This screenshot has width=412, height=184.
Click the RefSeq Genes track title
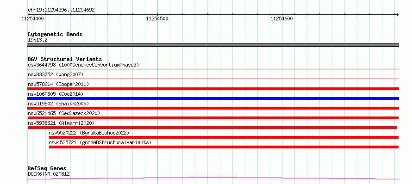[47, 169]
